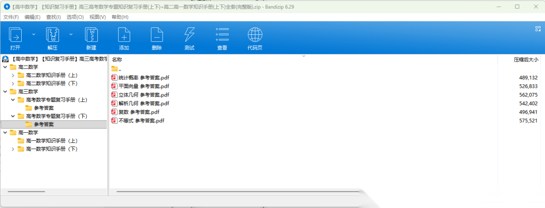Click the Extract (解压) toolbar icon

52,35
